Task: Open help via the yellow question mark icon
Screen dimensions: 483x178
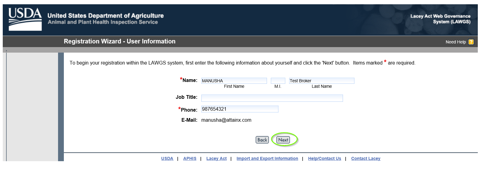Action: click(471, 42)
